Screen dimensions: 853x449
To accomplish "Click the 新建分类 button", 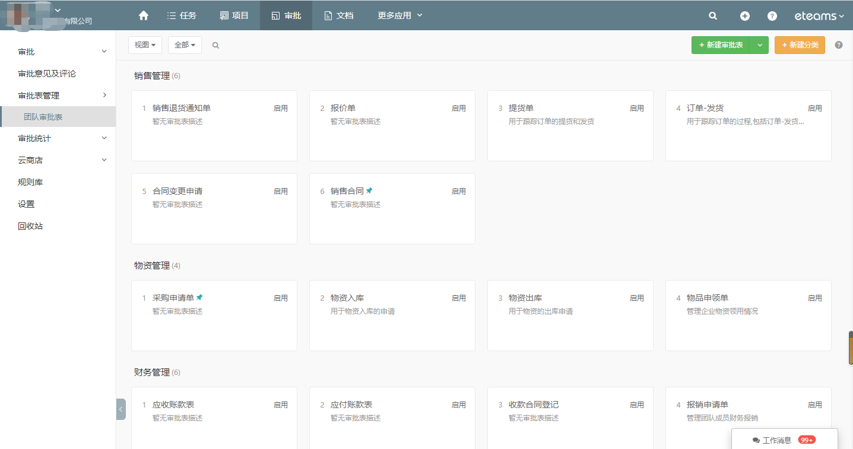I will click(800, 45).
